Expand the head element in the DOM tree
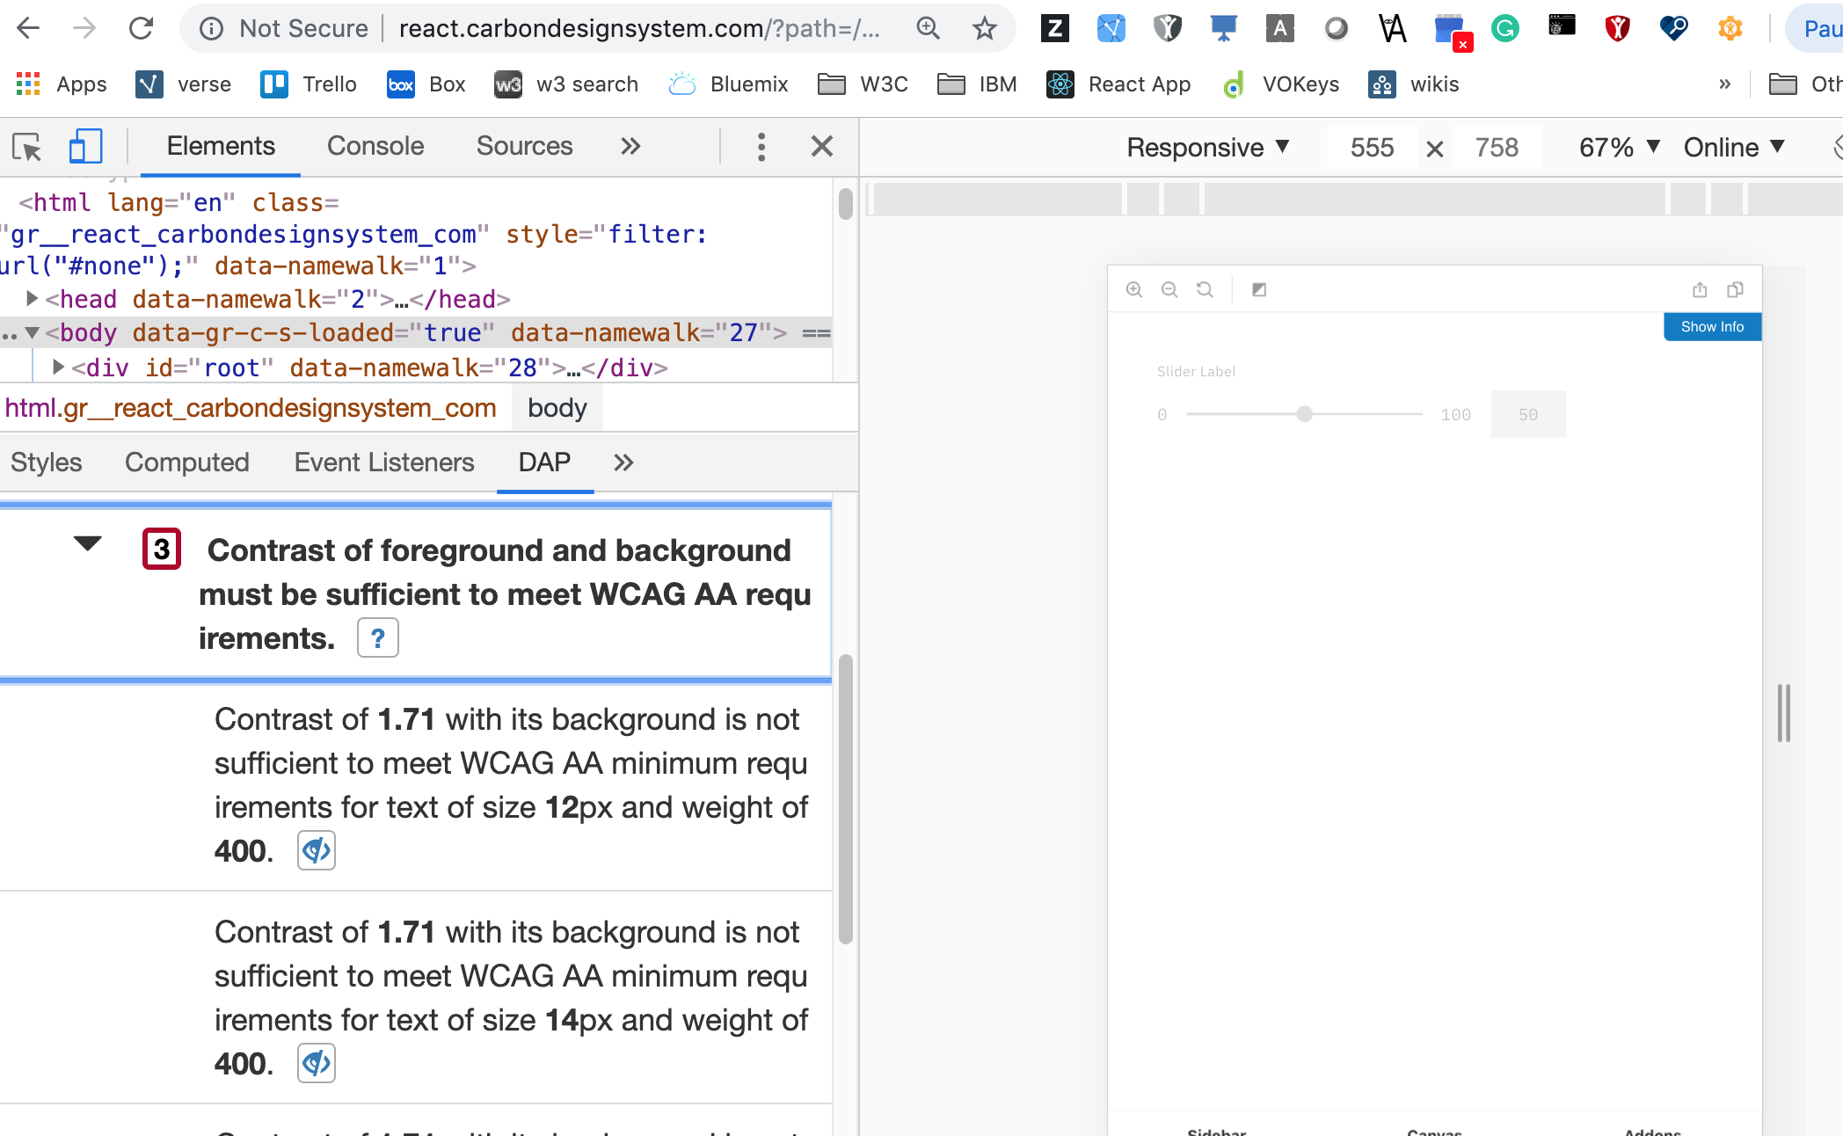1843x1136 pixels. tap(31, 299)
